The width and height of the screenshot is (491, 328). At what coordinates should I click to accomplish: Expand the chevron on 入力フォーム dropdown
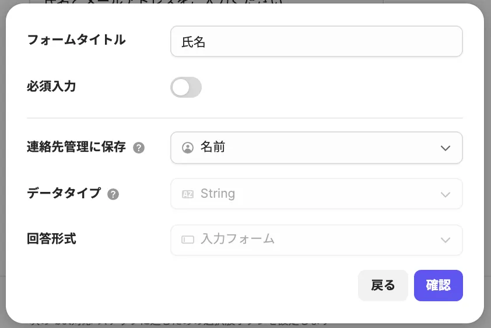click(446, 240)
